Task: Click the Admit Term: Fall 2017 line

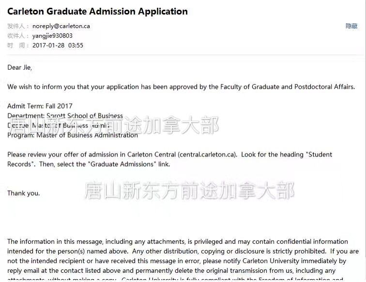Action: coord(40,106)
